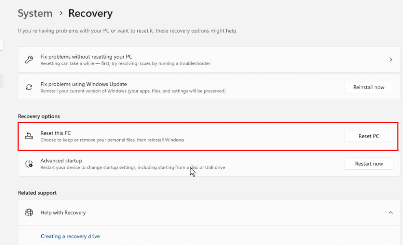Click the Recovery options section heading
The height and width of the screenshot is (245, 403).
39,116
